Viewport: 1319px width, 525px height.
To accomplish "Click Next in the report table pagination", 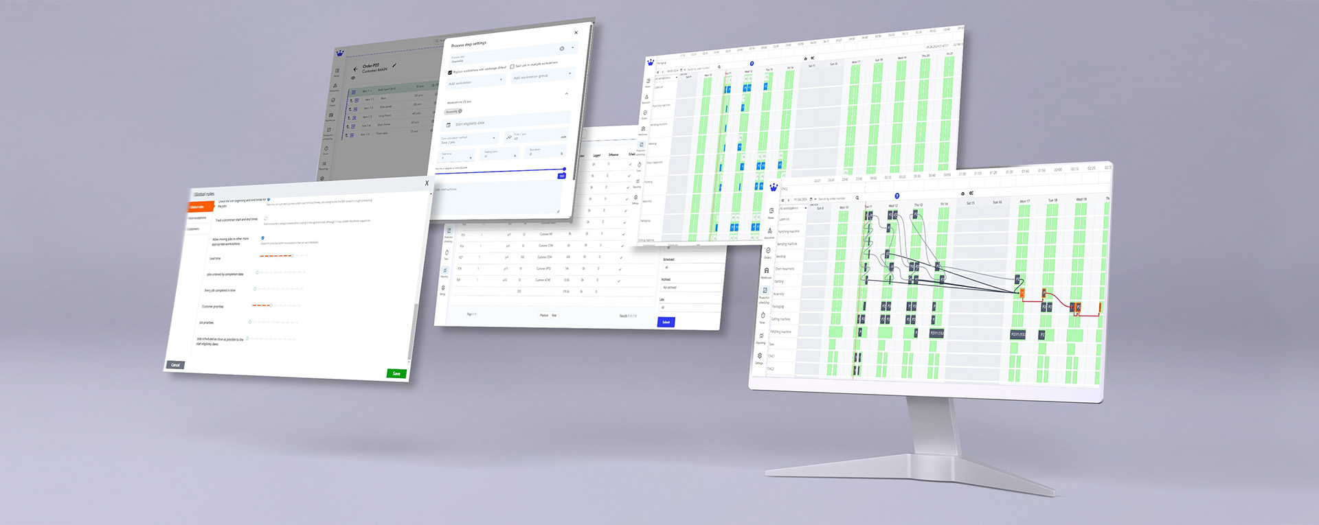I will (x=554, y=315).
